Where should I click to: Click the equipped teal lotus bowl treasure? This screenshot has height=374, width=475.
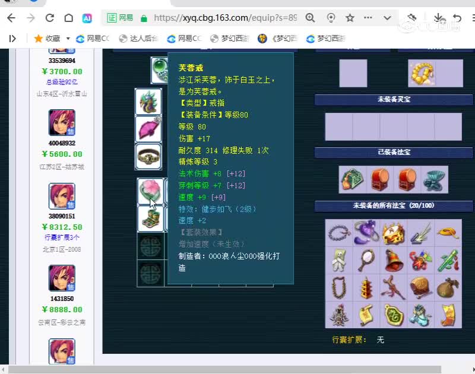click(434, 180)
